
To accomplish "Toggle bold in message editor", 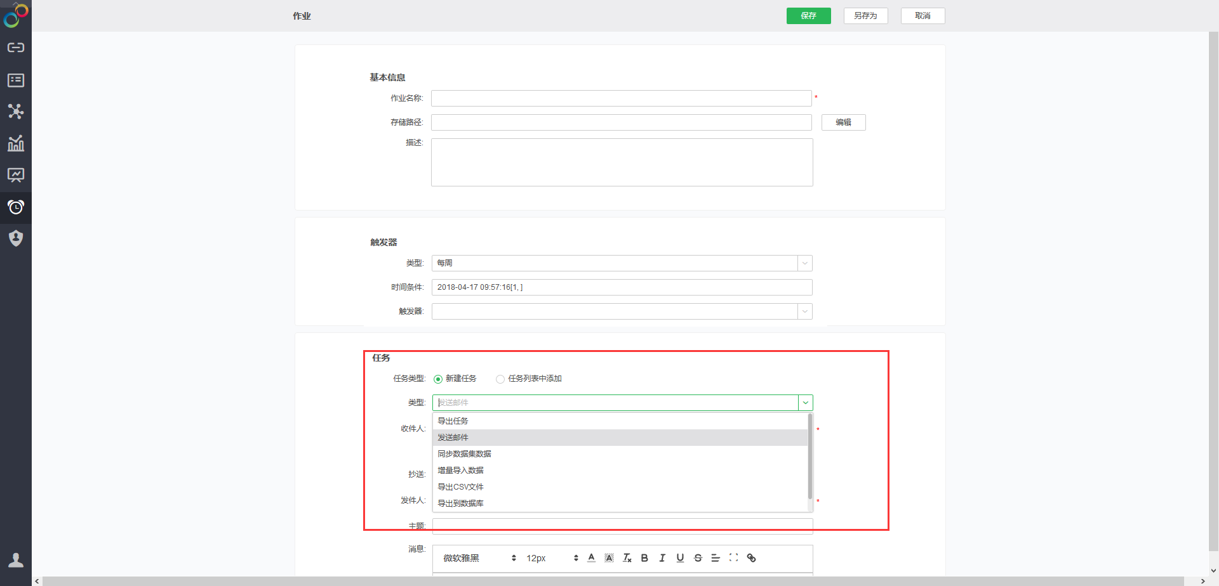I will [x=644, y=558].
